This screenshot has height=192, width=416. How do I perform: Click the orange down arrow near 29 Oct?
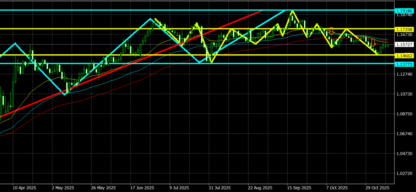(x=373, y=42)
